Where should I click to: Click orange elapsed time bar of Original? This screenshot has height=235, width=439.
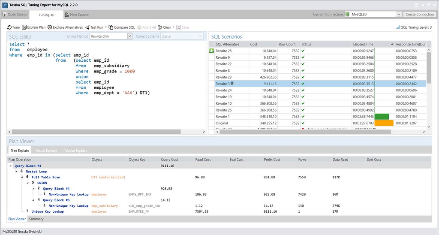tap(384, 123)
